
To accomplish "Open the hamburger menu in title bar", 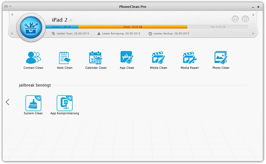I will coord(6,6).
